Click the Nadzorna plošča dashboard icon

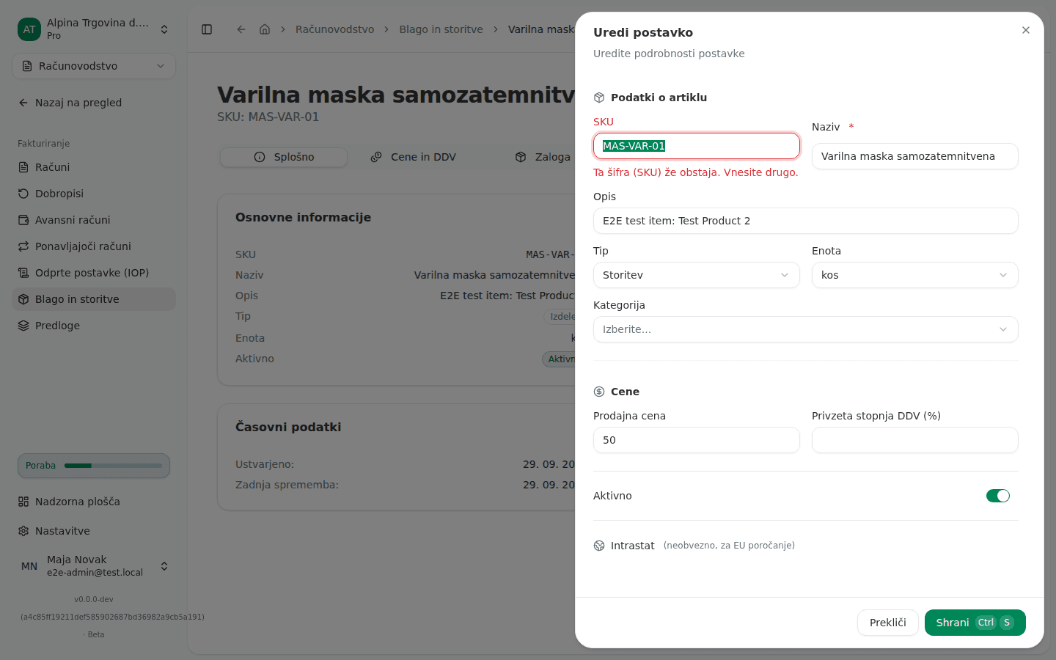coord(23,502)
